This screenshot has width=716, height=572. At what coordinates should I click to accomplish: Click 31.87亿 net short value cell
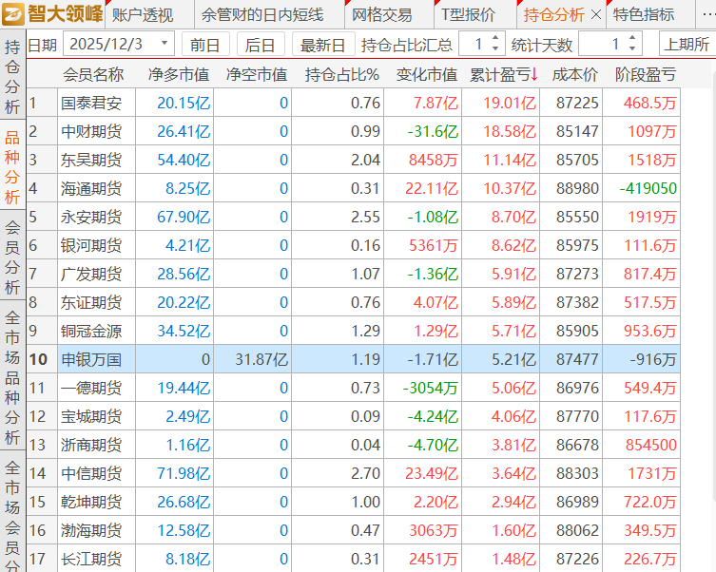(253, 359)
